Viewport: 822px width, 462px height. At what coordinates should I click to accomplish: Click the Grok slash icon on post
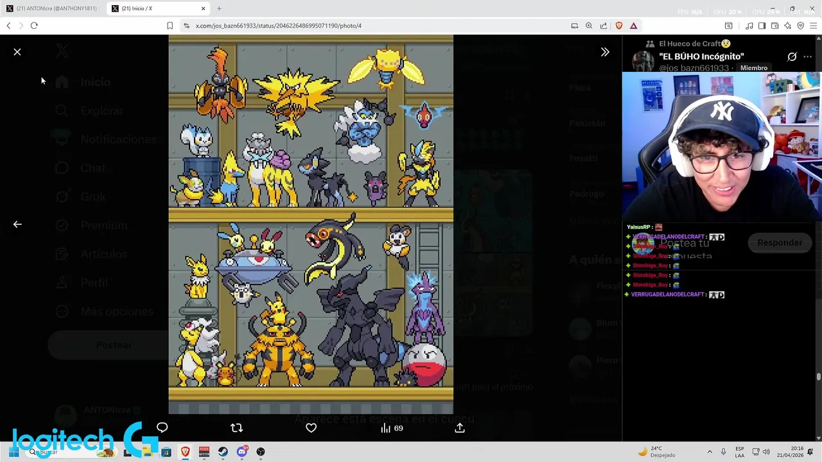[x=792, y=56]
